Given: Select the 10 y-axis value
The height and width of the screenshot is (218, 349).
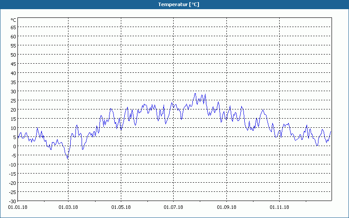Looking at the screenshot, I should click(14, 128).
